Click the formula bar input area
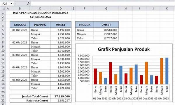 click(103, 4)
